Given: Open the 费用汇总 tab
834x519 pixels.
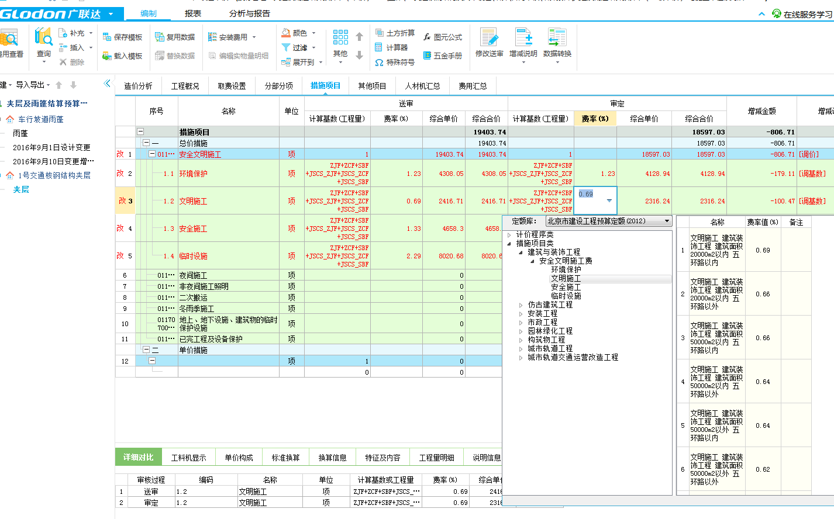Looking at the screenshot, I should point(473,86).
